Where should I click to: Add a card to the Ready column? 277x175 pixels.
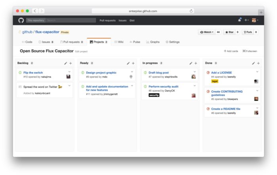pos(133,63)
